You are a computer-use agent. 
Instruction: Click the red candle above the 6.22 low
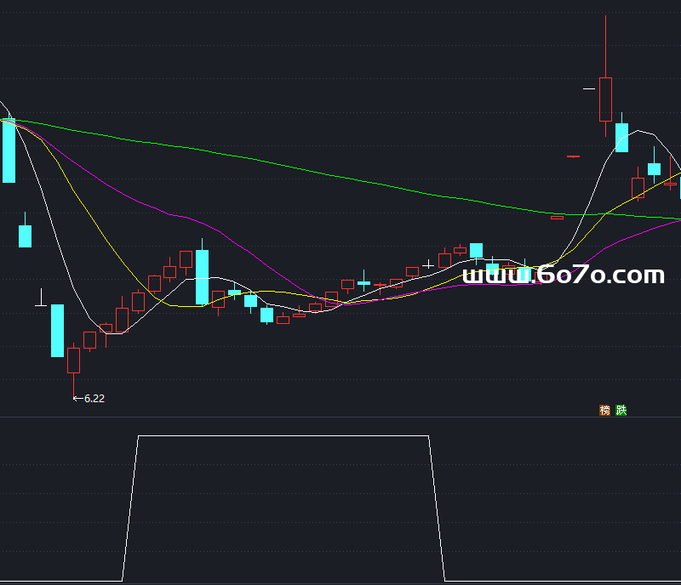pyautogui.click(x=73, y=360)
